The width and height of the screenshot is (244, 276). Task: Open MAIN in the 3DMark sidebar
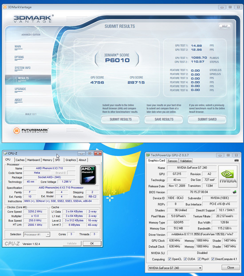pyautogui.click(x=18, y=47)
